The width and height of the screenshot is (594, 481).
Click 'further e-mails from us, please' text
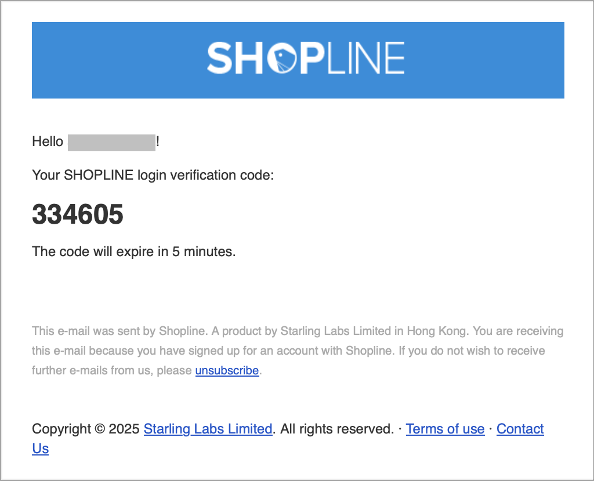point(112,370)
